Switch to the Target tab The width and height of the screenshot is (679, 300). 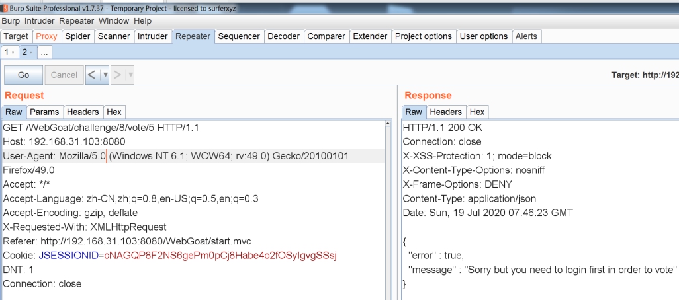(16, 36)
